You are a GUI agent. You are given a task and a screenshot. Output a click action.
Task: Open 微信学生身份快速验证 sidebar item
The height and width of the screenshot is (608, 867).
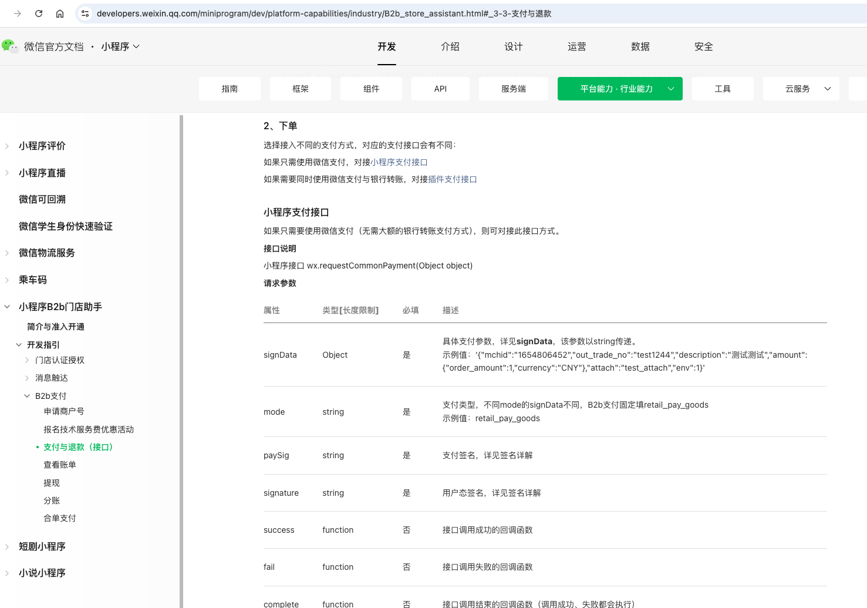point(66,226)
